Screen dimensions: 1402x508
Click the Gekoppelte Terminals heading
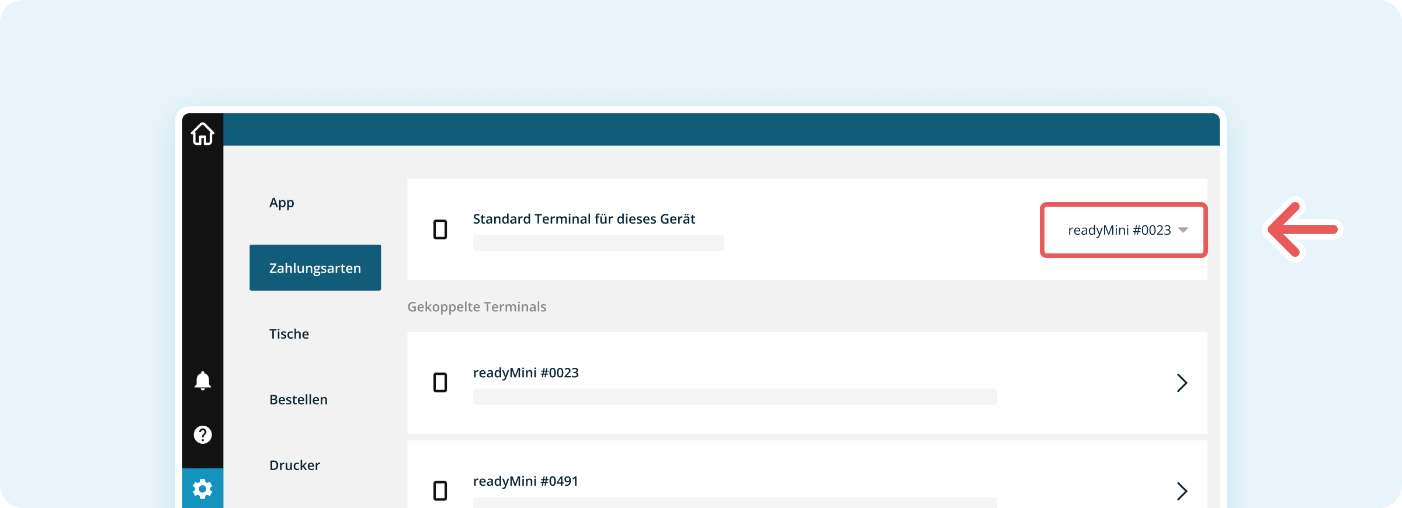pyautogui.click(x=477, y=307)
